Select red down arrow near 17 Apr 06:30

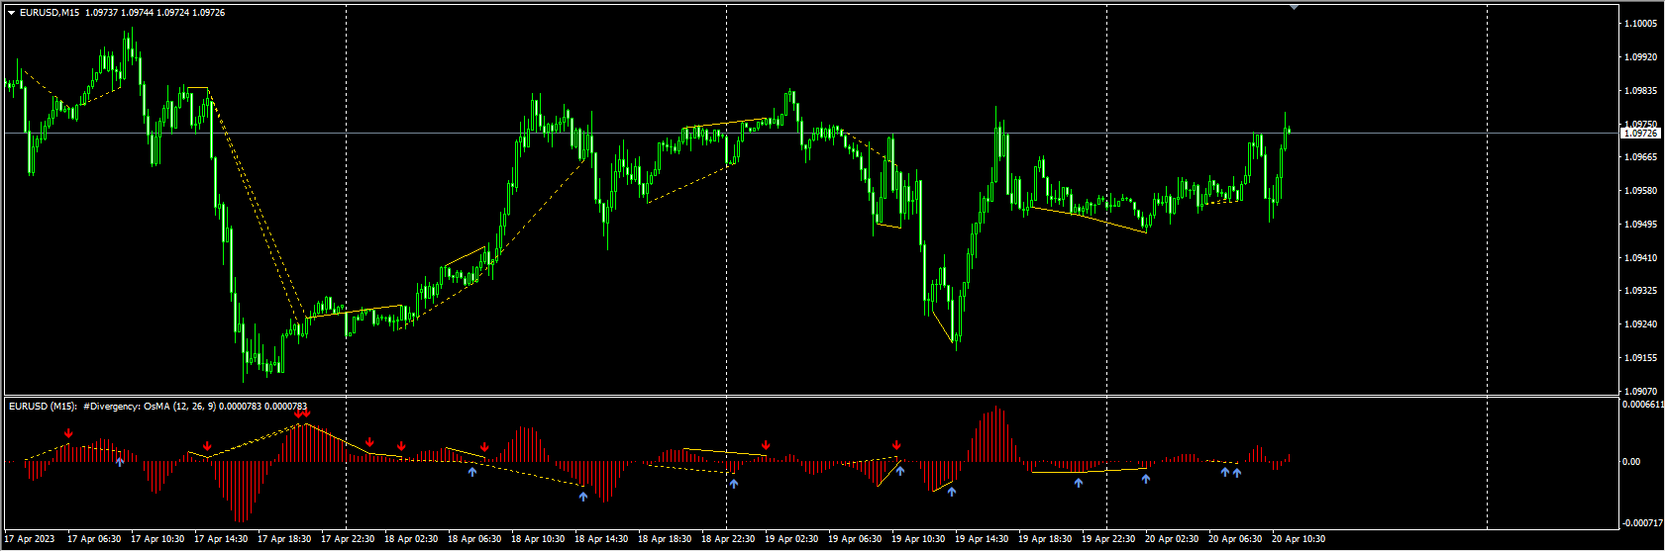point(68,433)
